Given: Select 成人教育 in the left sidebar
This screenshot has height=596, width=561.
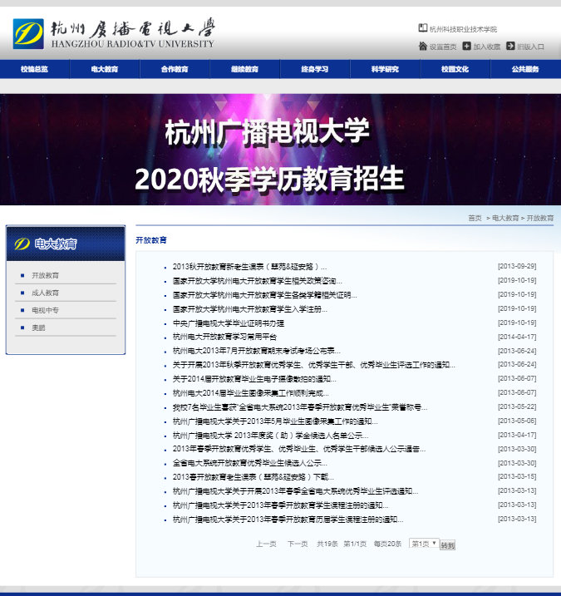Looking at the screenshot, I should pos(45,293).
